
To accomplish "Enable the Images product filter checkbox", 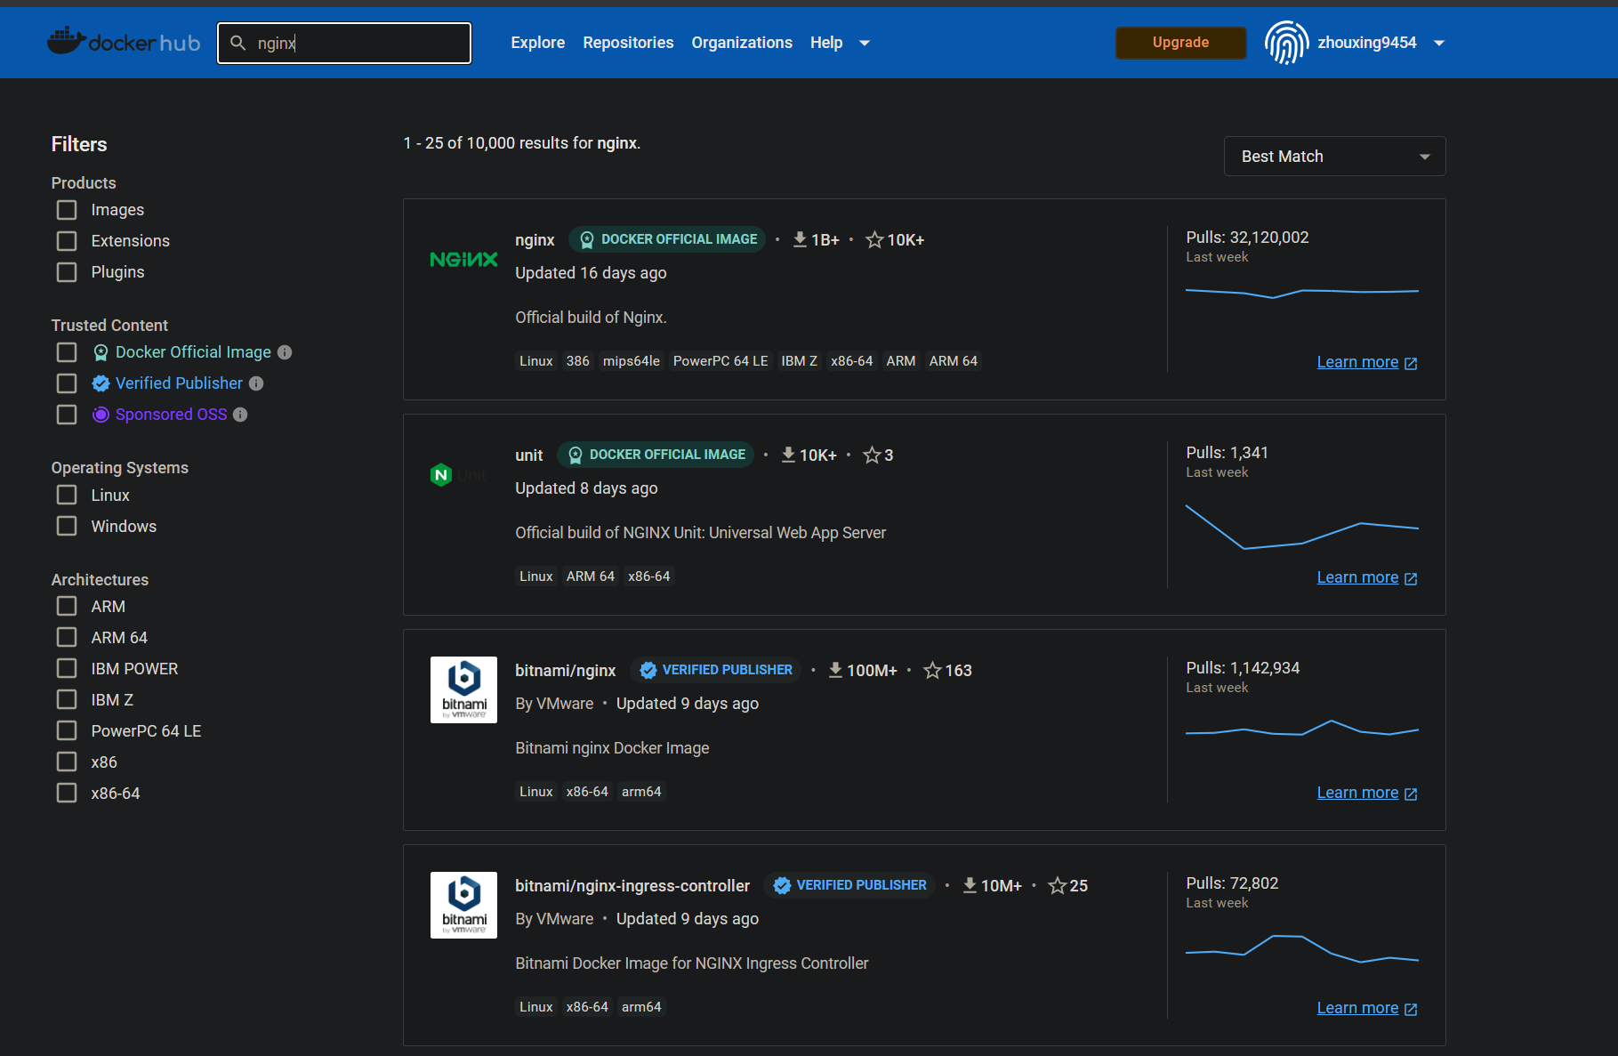I will point(67,210).
